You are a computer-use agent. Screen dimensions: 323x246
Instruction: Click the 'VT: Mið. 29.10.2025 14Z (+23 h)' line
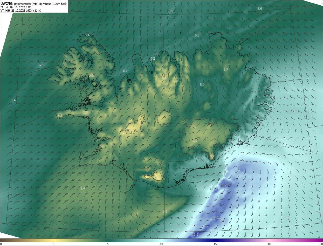[21, 11]
